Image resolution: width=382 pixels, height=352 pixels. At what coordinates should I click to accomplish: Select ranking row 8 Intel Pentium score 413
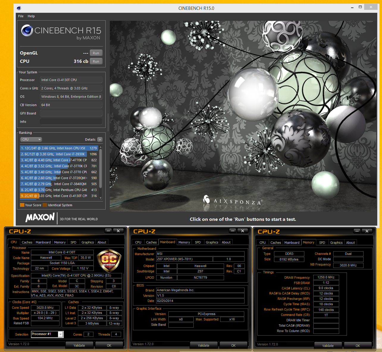59,190
